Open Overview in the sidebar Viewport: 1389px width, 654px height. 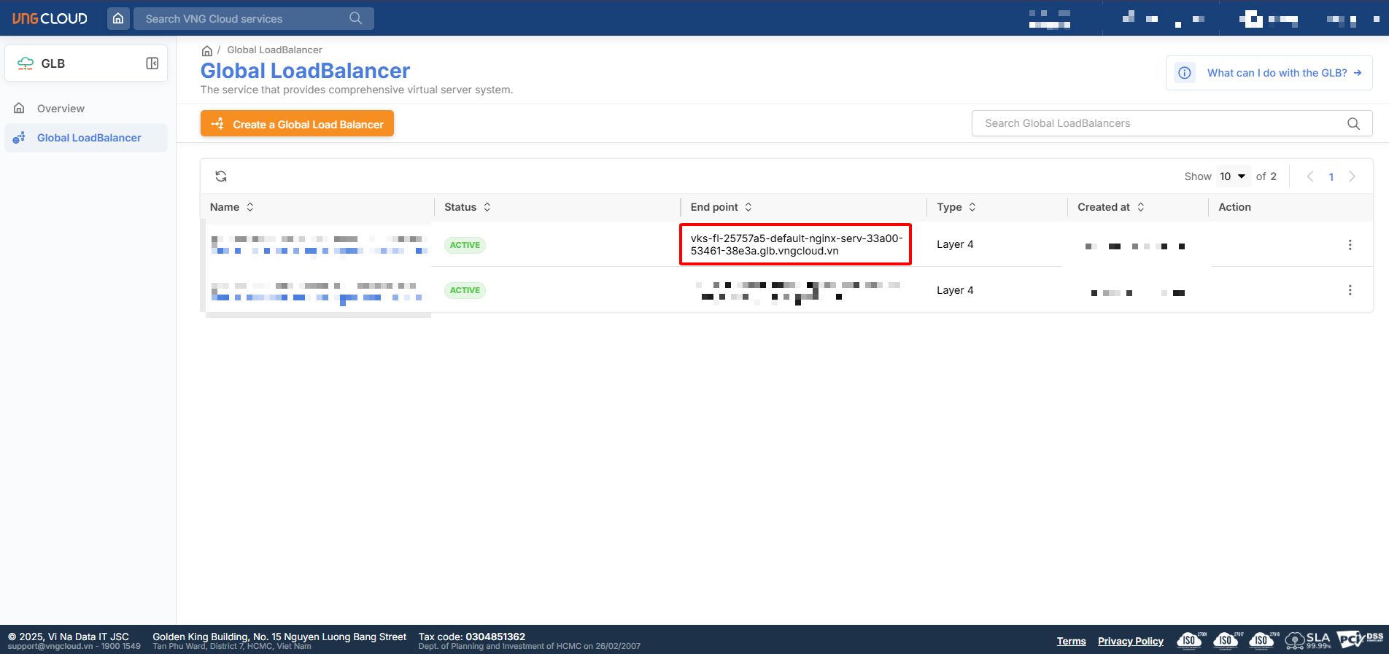click(x=61, y=109)
